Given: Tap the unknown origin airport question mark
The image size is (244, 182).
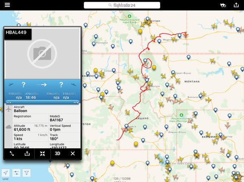Looking at the screenshot, I should pyautogui.click(x=24, y=85).
